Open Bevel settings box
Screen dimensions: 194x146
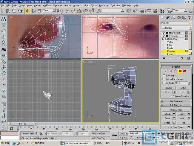174,118
